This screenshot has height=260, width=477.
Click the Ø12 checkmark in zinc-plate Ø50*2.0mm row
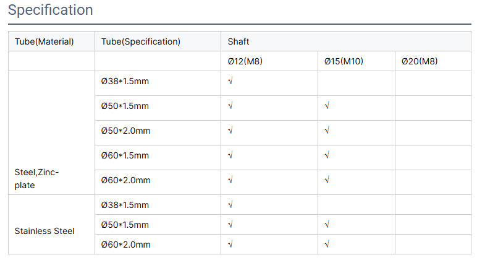[230, 130]
